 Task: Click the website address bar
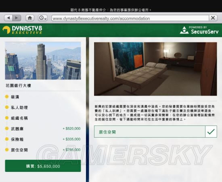tap(130, 18)
